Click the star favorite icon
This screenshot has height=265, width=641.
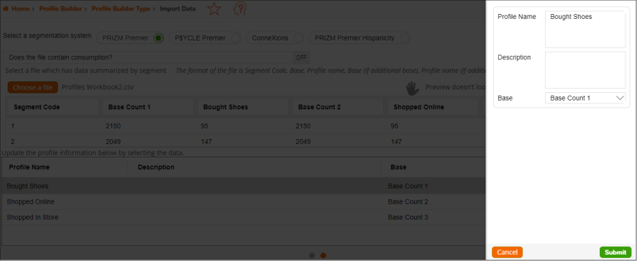(214, 9)
